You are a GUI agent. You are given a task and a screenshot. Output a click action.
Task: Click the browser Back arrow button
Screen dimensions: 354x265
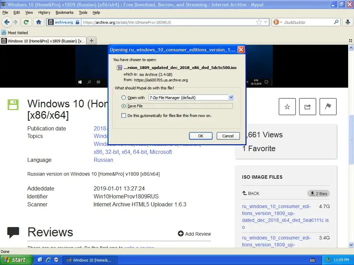click(x=7, y=22)
